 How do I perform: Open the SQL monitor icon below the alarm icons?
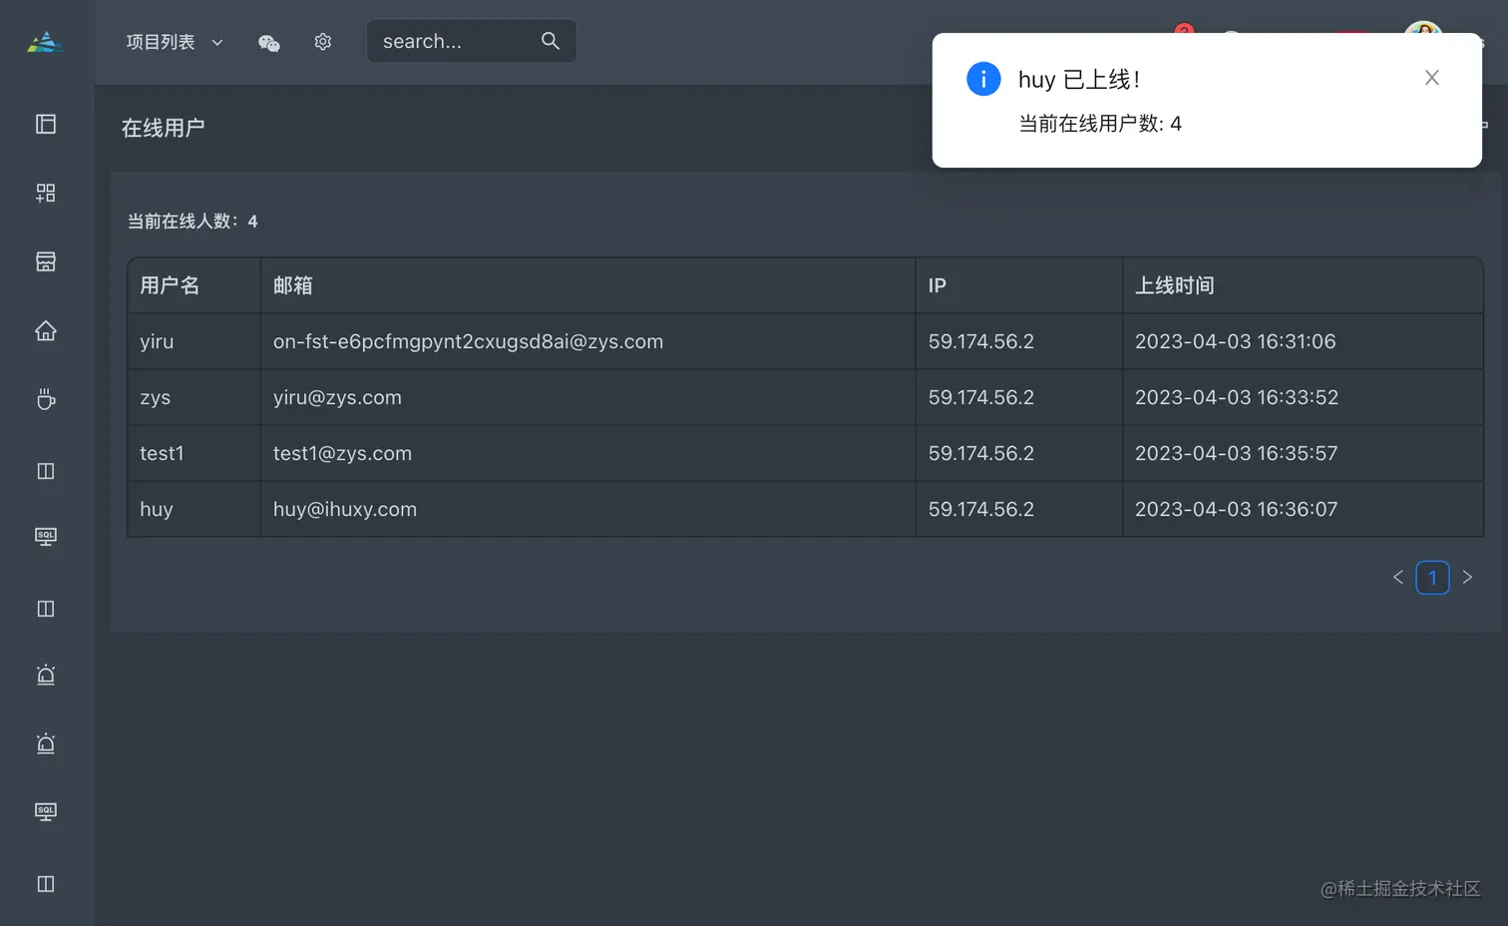pyautogui.click(x=46, y=811)
